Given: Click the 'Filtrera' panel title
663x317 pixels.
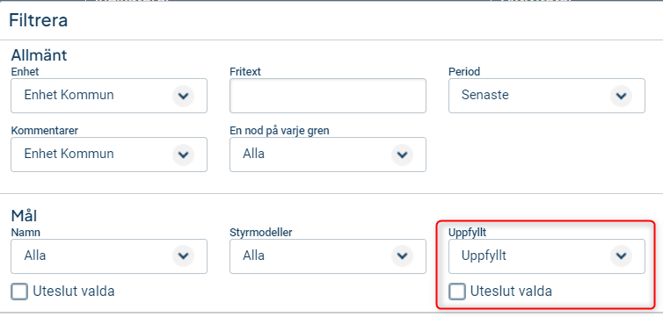Looking at the screenshot, I should 39,20.
